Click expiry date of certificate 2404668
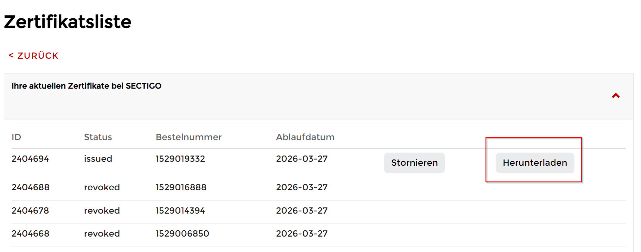Image resolution: width=641 pixels, height=252 pixels. 302,234
